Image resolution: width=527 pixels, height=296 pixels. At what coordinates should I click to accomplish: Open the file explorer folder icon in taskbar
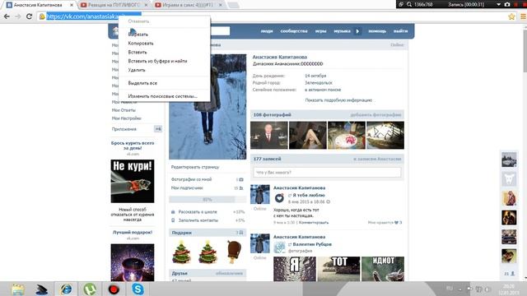(18, 289)
